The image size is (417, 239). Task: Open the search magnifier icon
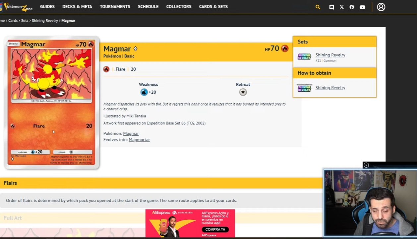point(318,7)
